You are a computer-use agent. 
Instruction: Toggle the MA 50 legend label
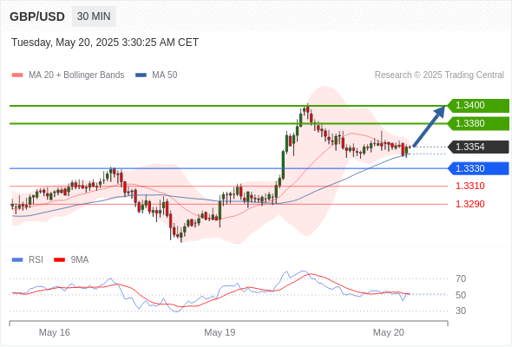165,75
